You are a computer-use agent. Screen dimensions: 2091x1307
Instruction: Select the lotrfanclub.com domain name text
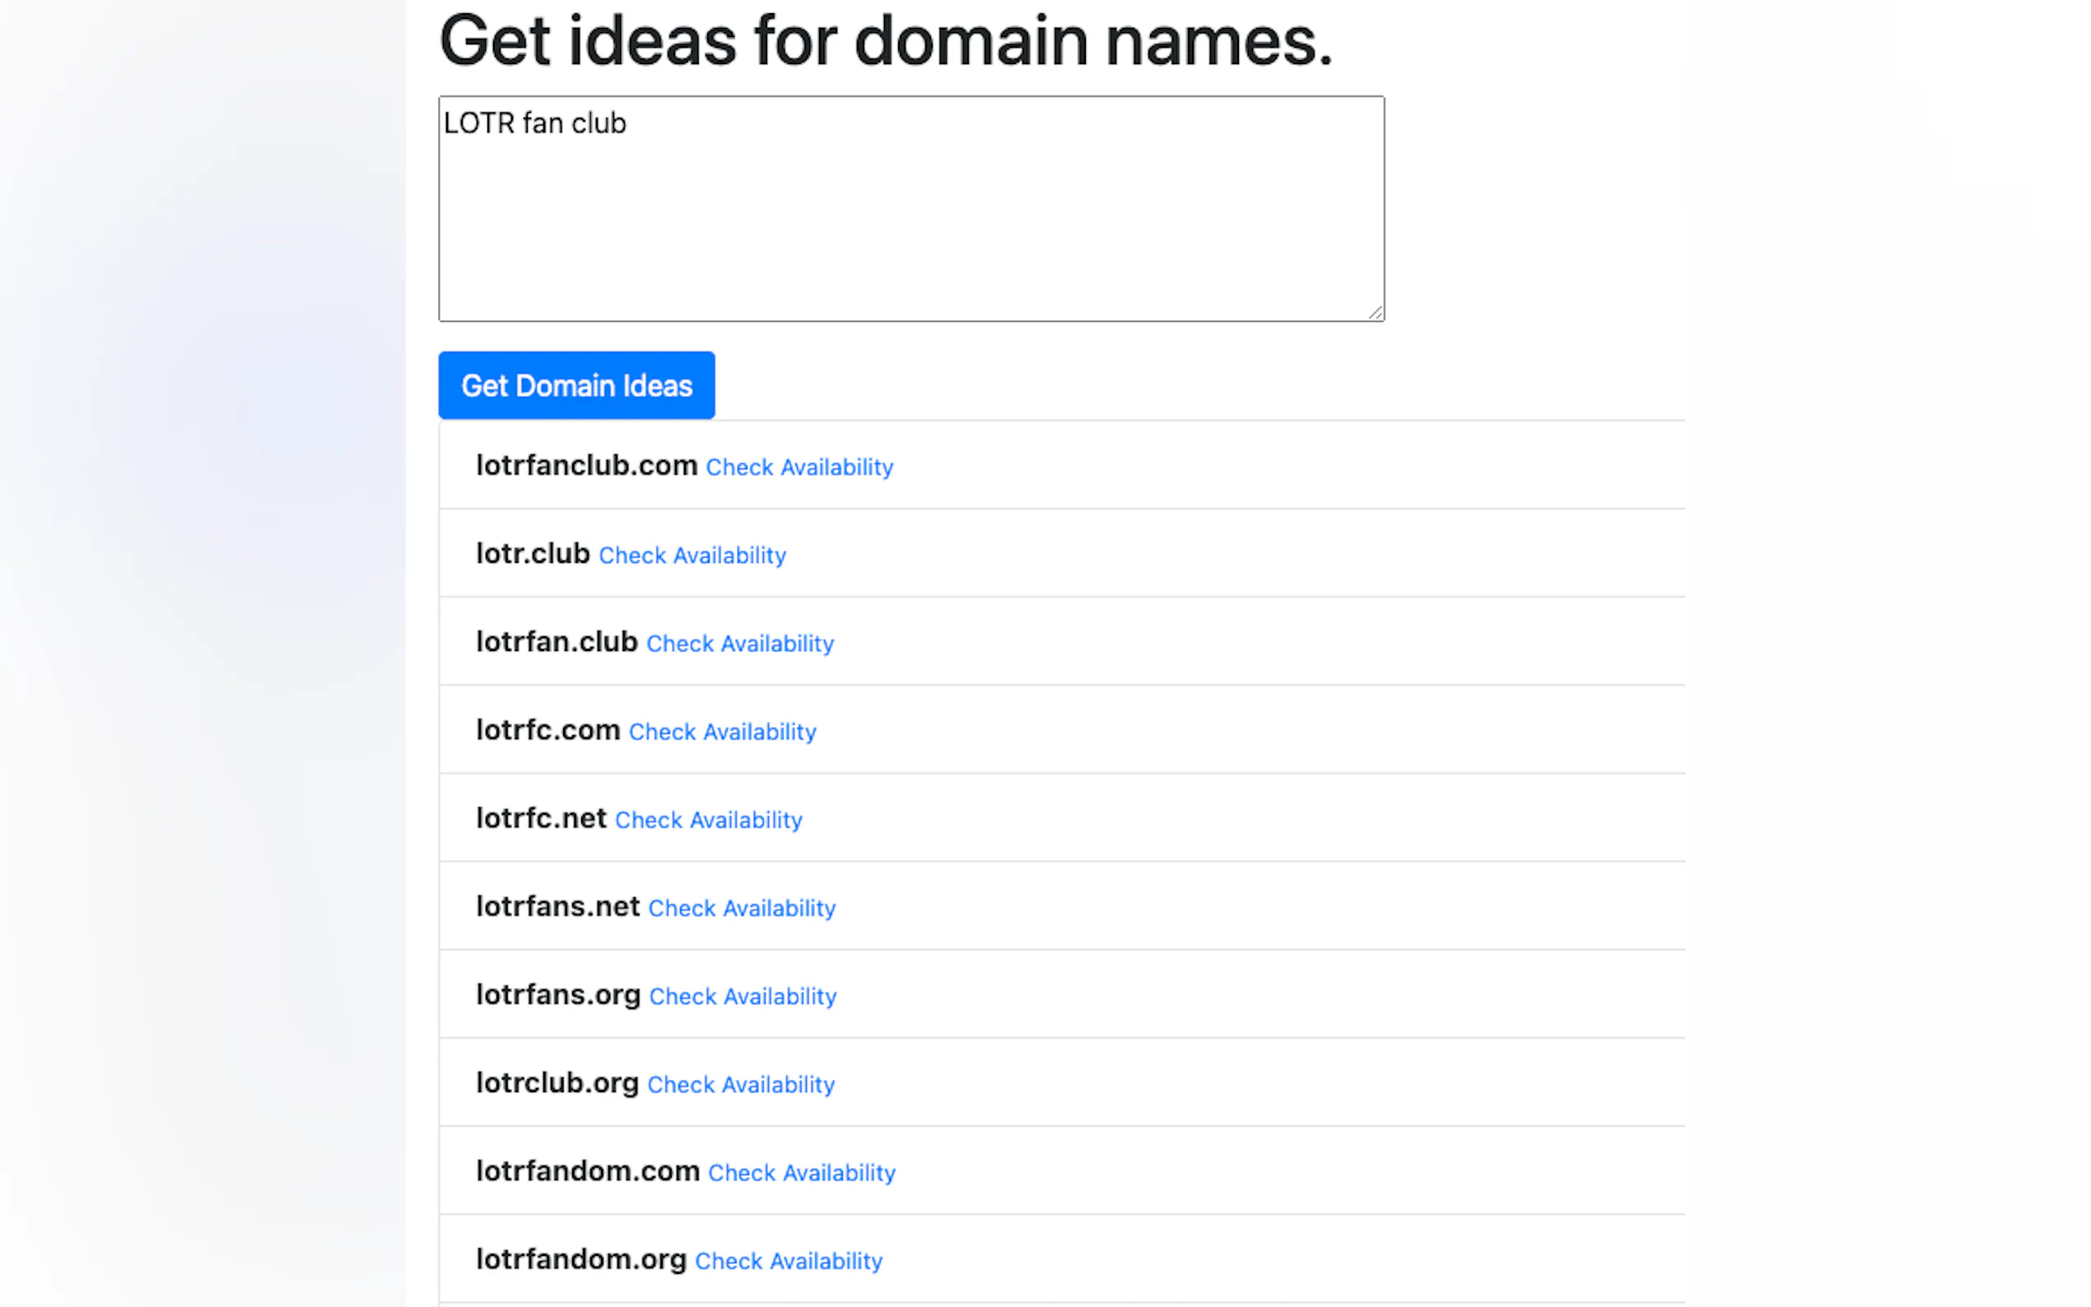[586, 465]
